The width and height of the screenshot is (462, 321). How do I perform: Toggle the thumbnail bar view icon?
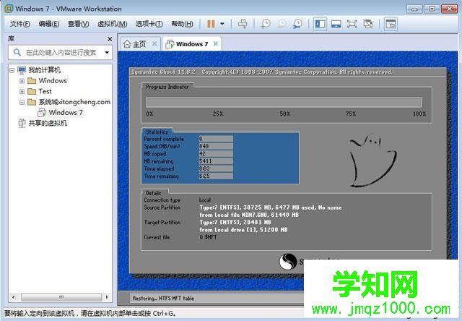(x=336, y=24)
